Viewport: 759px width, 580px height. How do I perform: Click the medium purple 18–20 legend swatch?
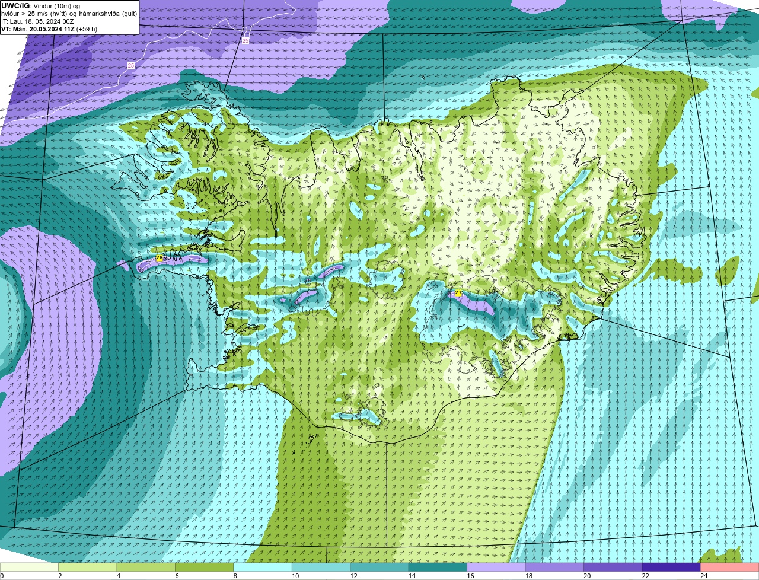point(554,567)
